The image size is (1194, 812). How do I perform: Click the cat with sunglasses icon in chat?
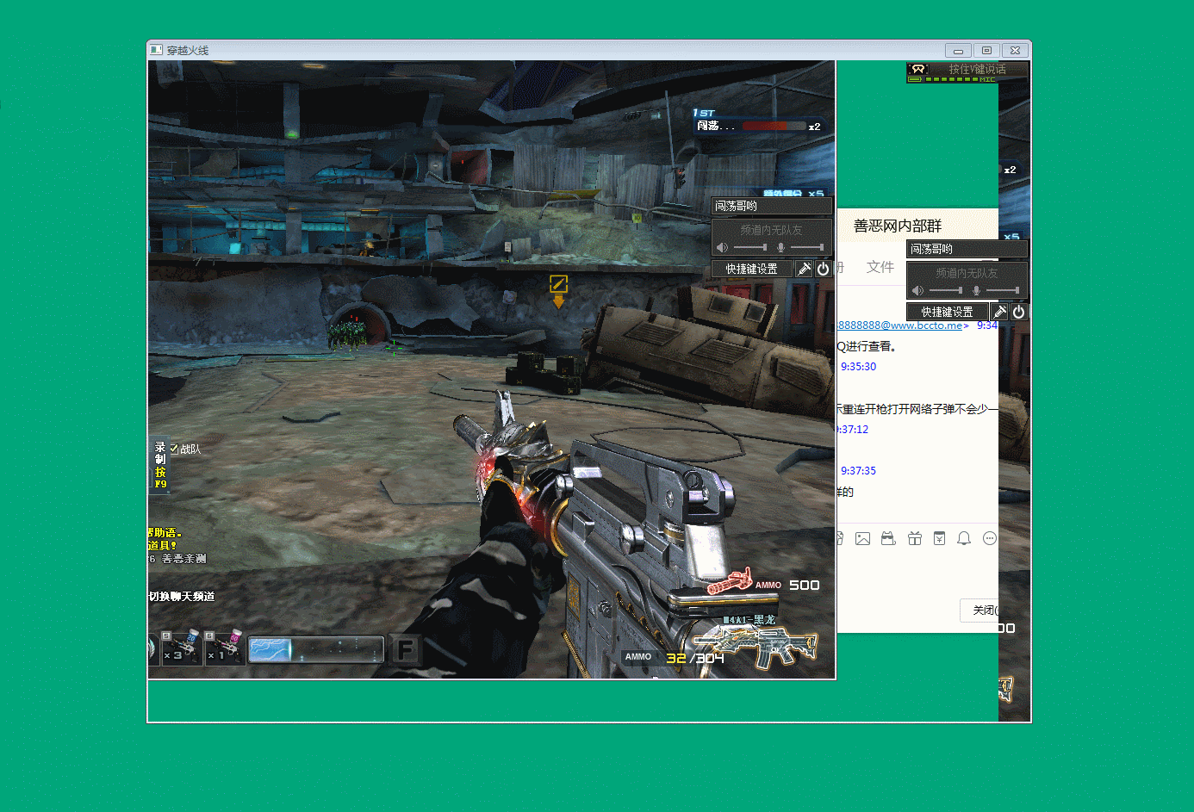click(888, 538)
